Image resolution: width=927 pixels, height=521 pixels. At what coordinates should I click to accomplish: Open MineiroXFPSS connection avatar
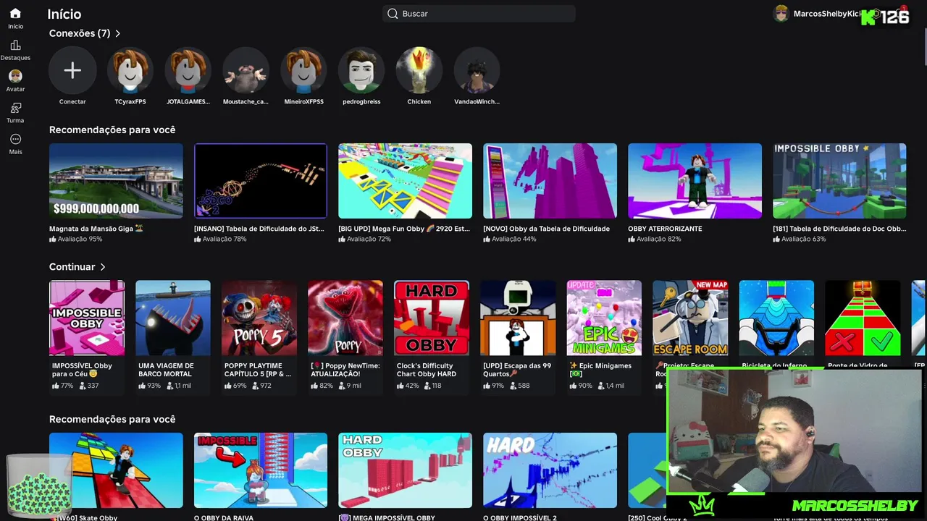[x=303, y=70]
